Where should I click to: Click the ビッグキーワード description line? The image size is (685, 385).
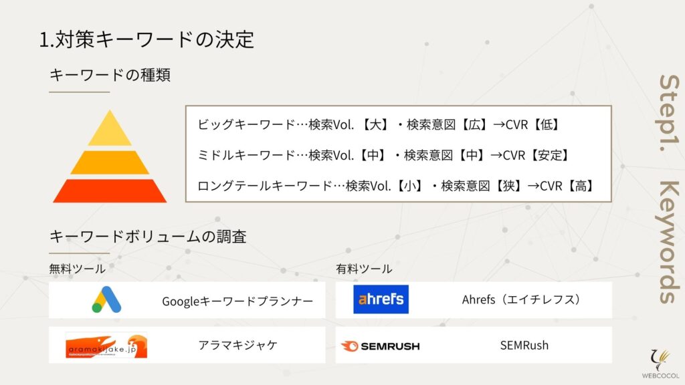tap(379, 125)
